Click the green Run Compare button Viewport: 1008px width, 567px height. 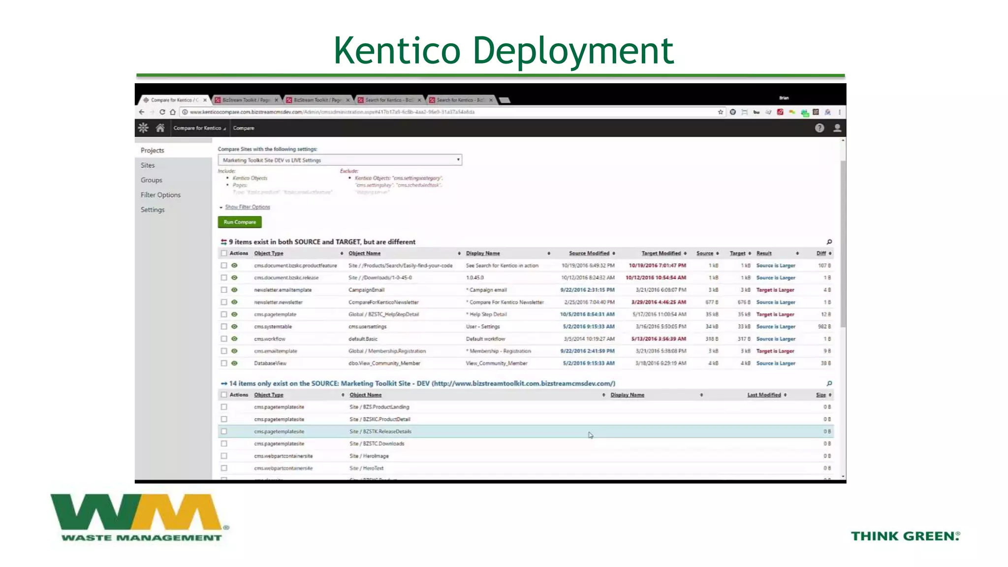[240, 222]
